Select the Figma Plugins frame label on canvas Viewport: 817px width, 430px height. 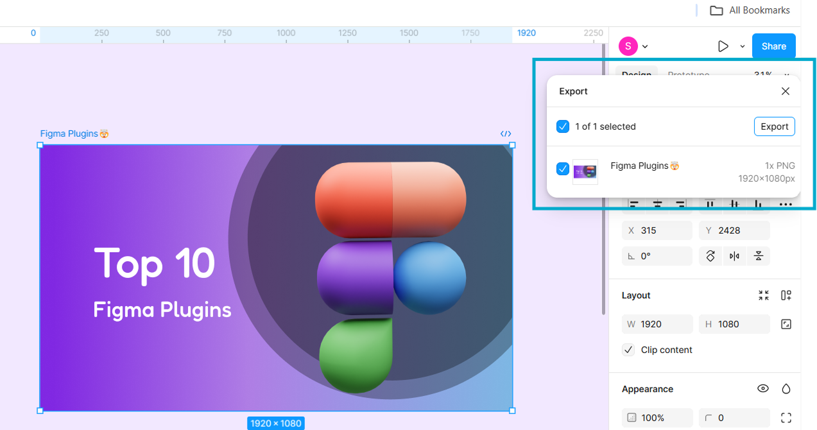[x=74, y=134]
